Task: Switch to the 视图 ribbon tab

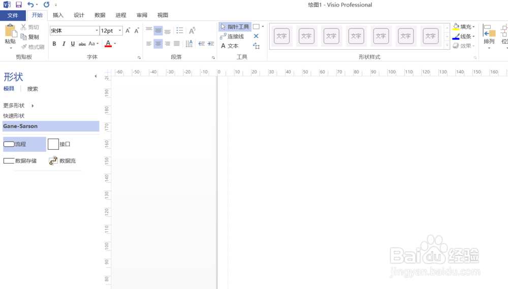Action: [163, 15]
